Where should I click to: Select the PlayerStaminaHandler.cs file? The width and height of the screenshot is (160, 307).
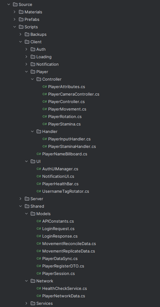point(72,146)
